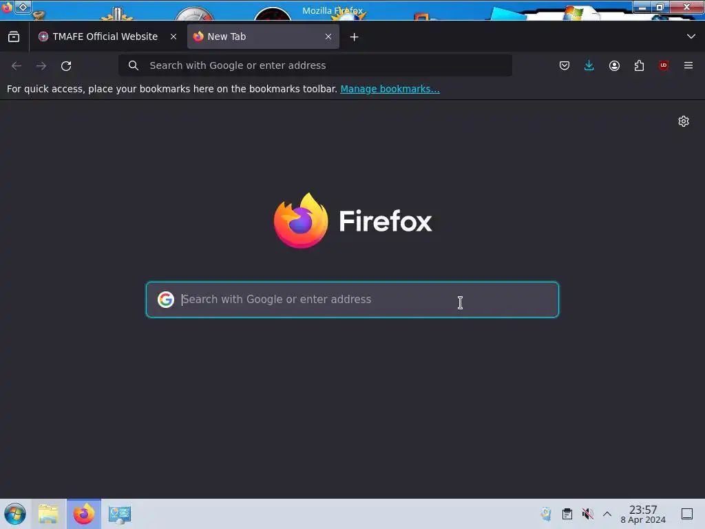This screenshot has width=705, height=529.
Task: Open Save to Pocket button
Action: (x=565, y=65)
